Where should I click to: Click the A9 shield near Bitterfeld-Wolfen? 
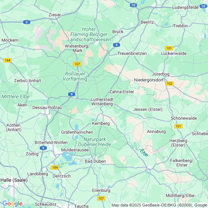click(43, 148)
